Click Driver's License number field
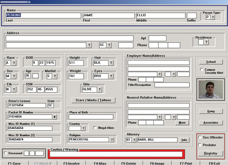Viewport: 228px width, 165px height. coord(27,105)
